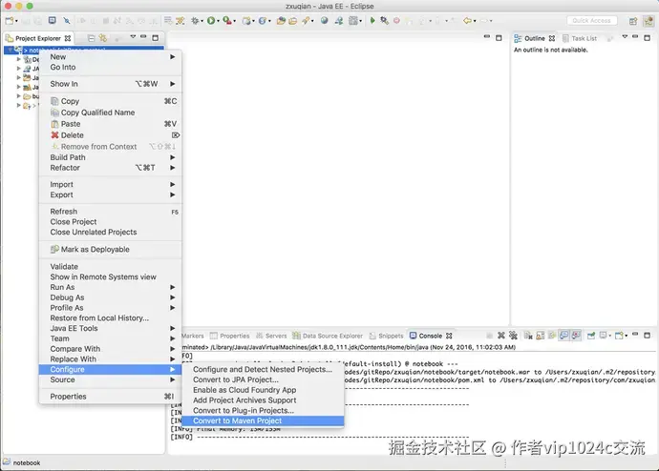This screenshot has height=471, width=659.
Task: Open Outline panel view menu triangle
Action: (x=625, y=37)
